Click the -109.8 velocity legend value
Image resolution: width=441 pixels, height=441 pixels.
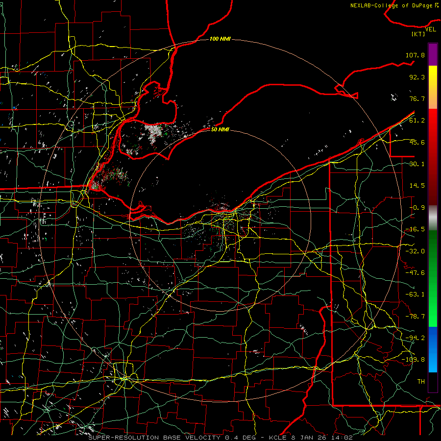coord(413,360)
